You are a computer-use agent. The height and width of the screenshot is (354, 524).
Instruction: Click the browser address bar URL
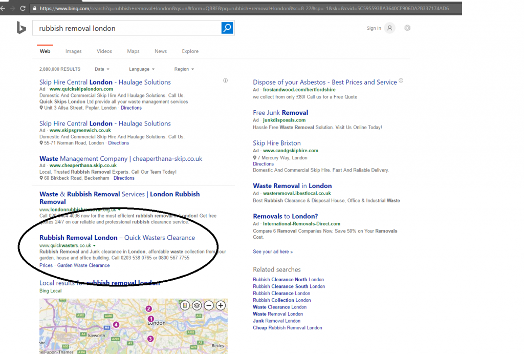coord(244,8)
